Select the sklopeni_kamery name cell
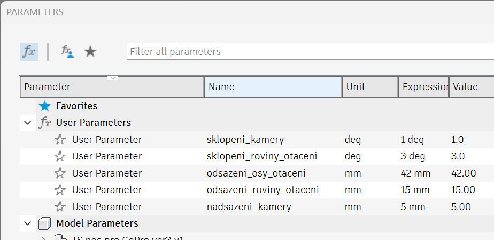Image resolution: width=494 pixels, height=240 pixels. [245, 140]
